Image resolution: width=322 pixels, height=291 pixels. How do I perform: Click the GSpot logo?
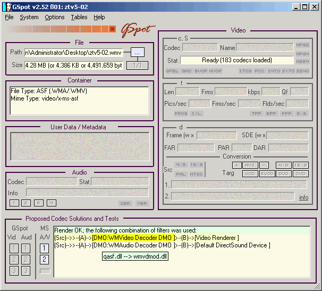[138, 30]
